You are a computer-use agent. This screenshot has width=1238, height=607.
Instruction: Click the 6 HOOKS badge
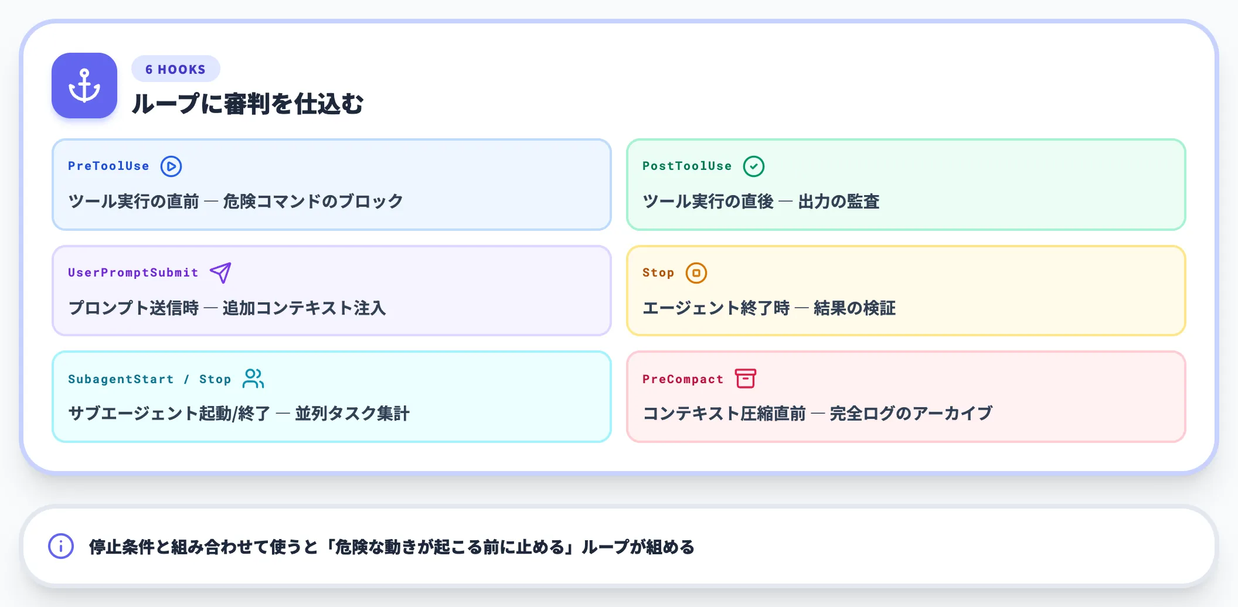[x=176, y=69]
